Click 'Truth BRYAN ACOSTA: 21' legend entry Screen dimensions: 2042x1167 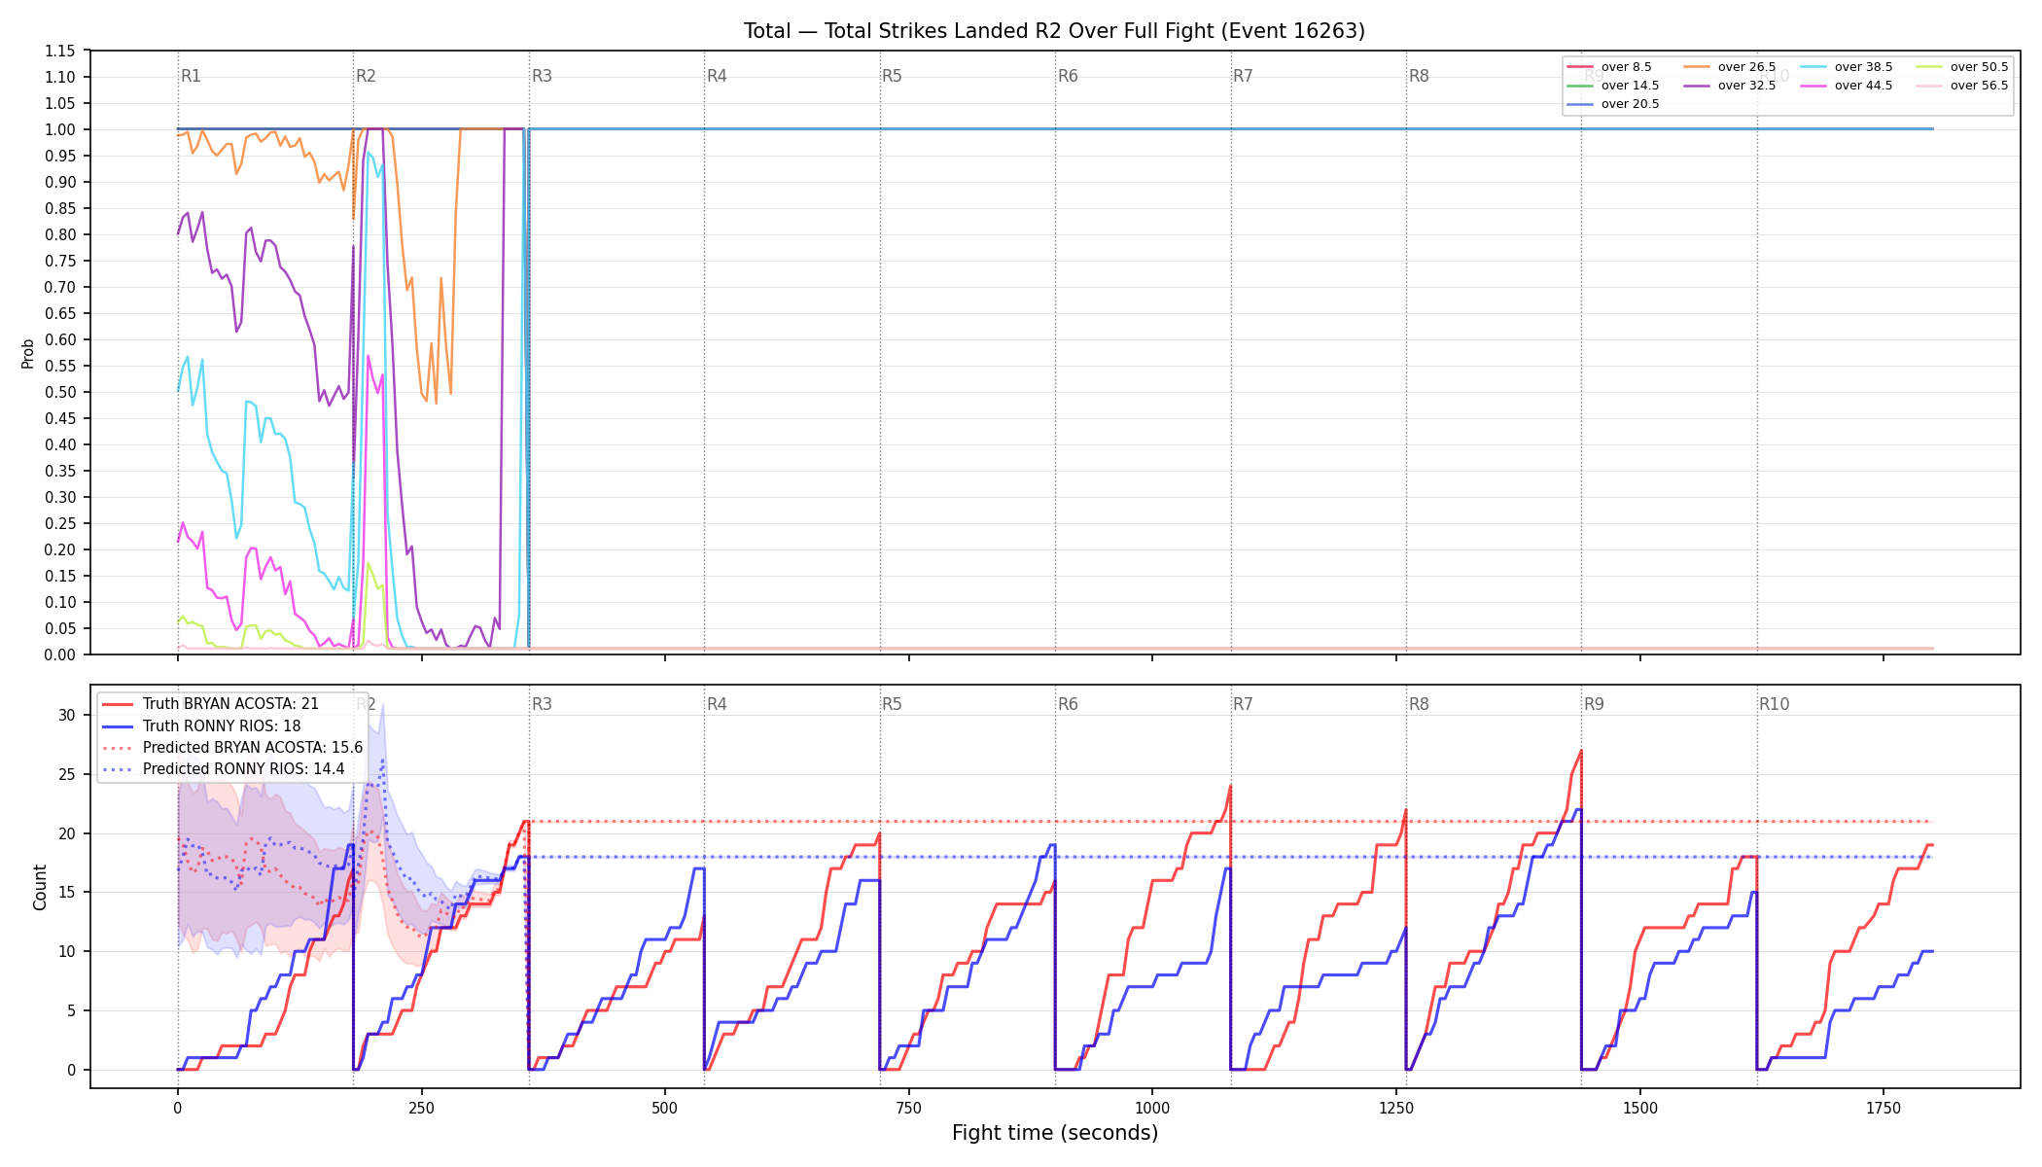[x=211, y=704]
